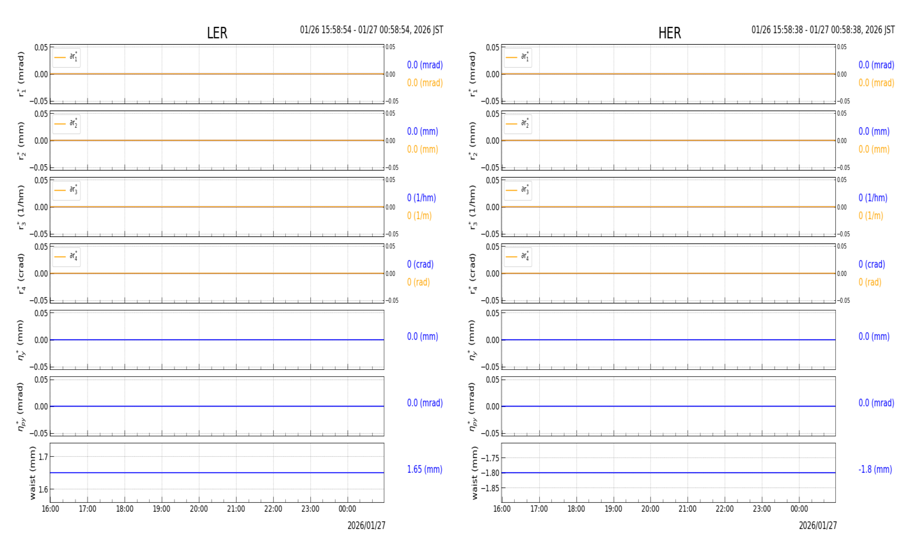
Task: Click blue 0.0 (mm) beside LER r2 plot
Action: [423, 131]
